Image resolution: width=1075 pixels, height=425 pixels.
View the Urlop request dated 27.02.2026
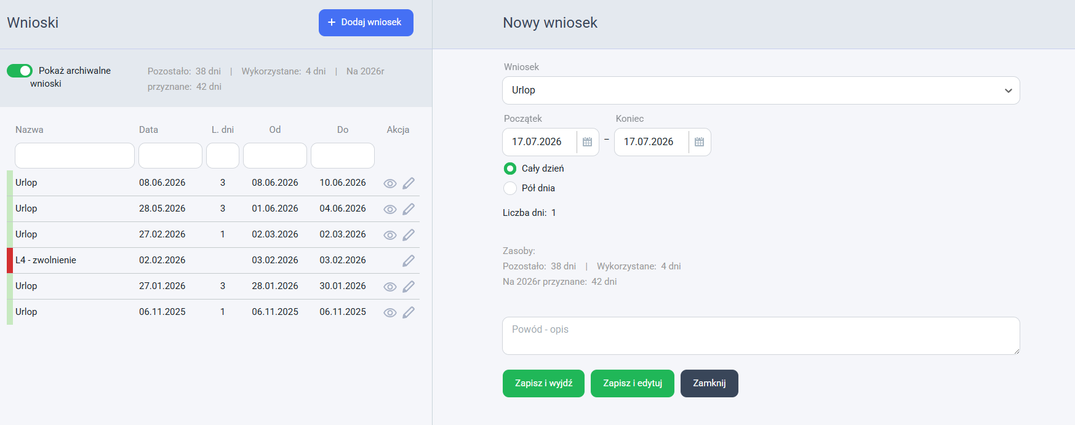coord(390,235)
